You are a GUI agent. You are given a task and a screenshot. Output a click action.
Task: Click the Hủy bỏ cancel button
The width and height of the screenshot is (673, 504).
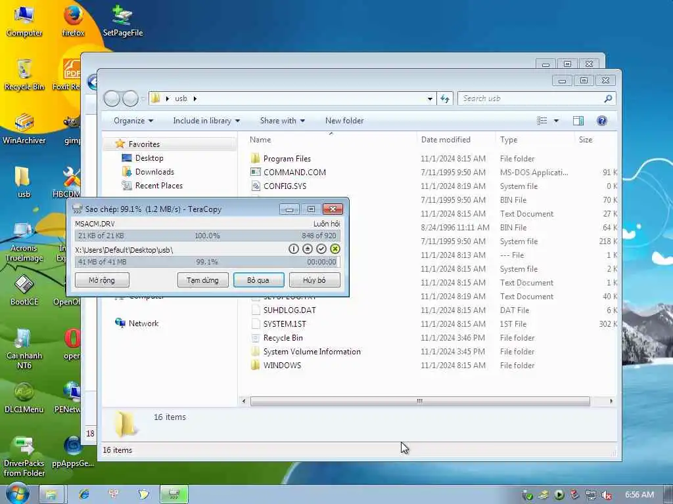coord(314,280)
